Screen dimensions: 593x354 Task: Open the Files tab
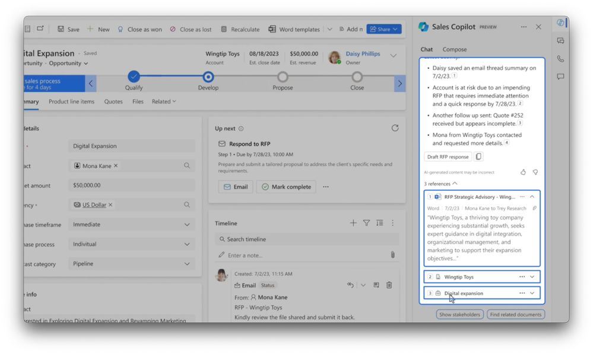[138, 101]
